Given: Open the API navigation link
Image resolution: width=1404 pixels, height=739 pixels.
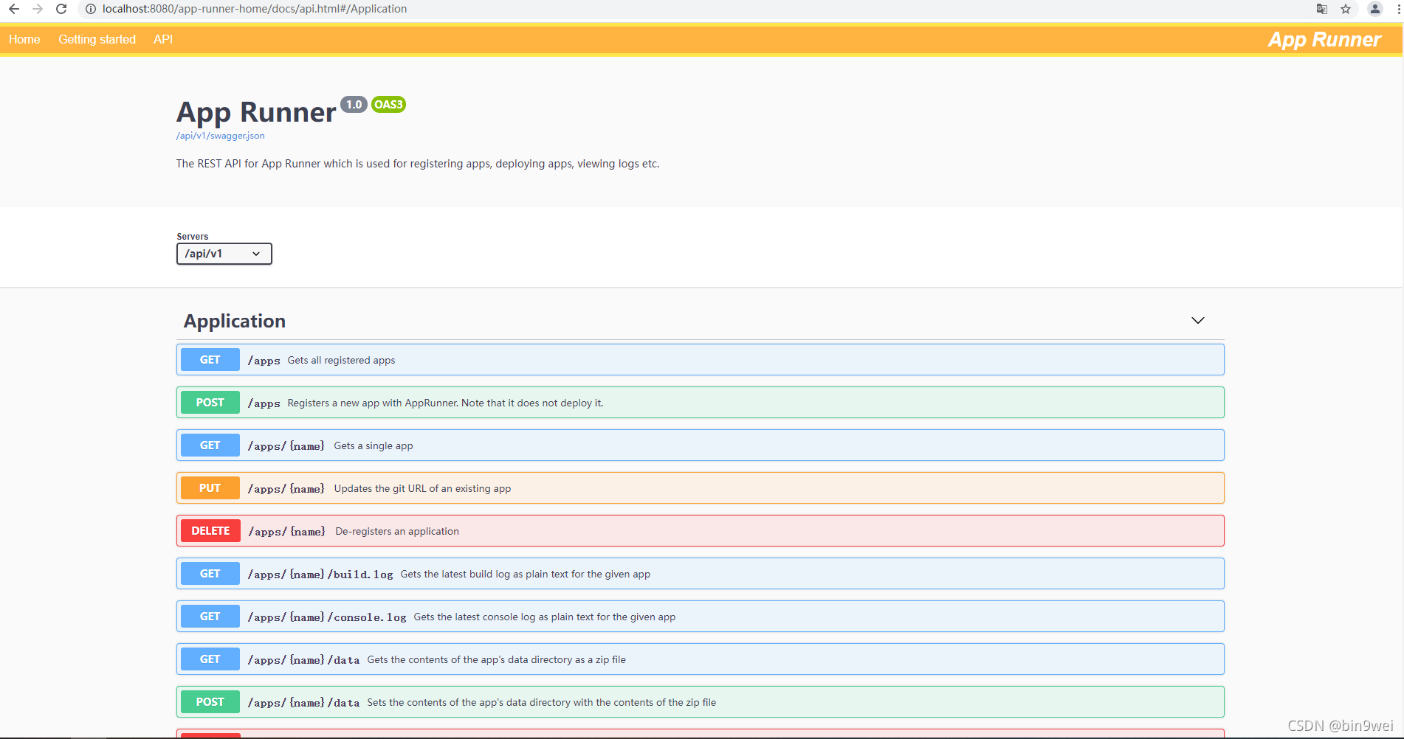Looking at the screenshot, I should pyautogui.click(x=163, y=39).
